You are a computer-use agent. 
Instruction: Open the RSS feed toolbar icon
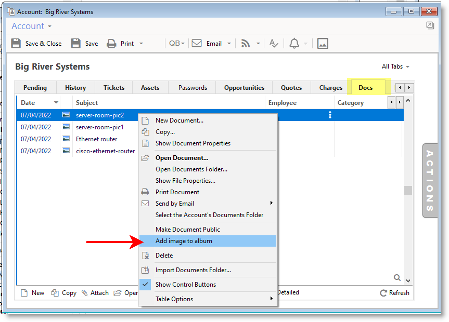click(246, 44)
